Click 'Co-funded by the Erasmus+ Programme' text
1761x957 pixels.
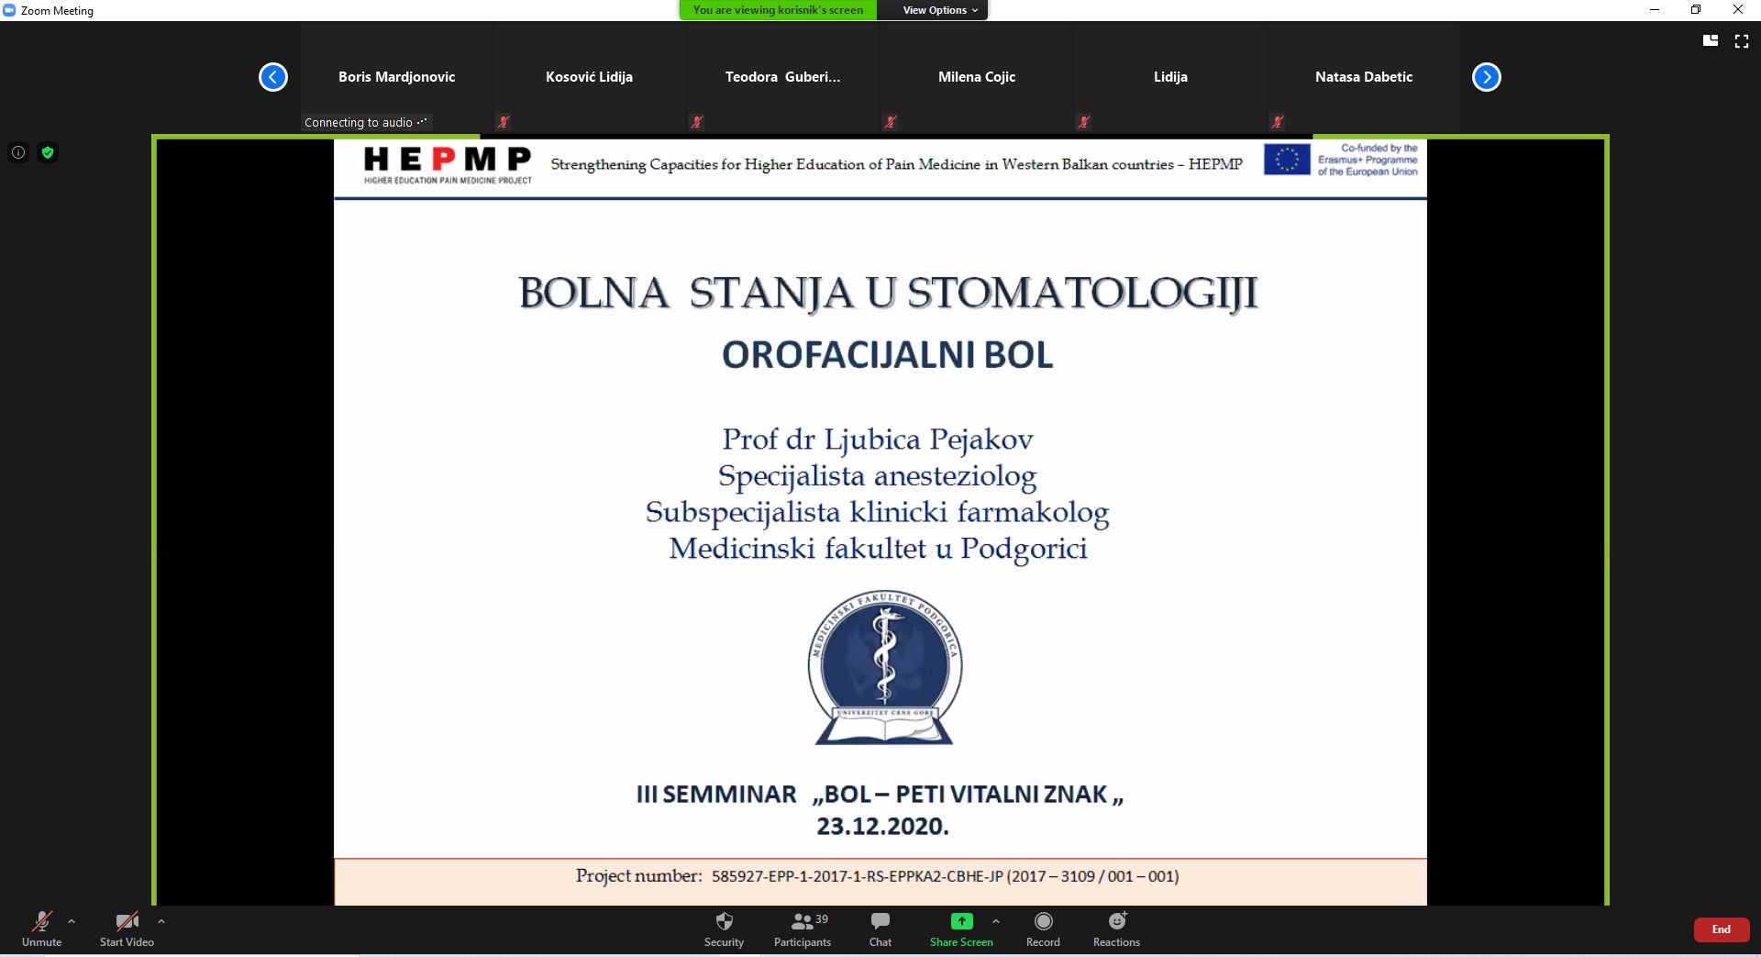click(1368, 160)
